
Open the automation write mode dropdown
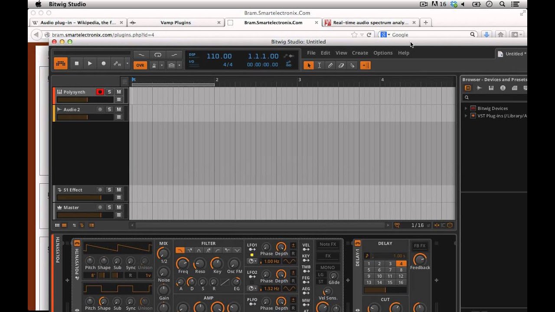point(127,64)
